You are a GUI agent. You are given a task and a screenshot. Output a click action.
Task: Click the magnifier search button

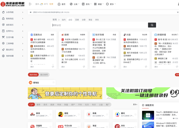[x=152, y=25]
